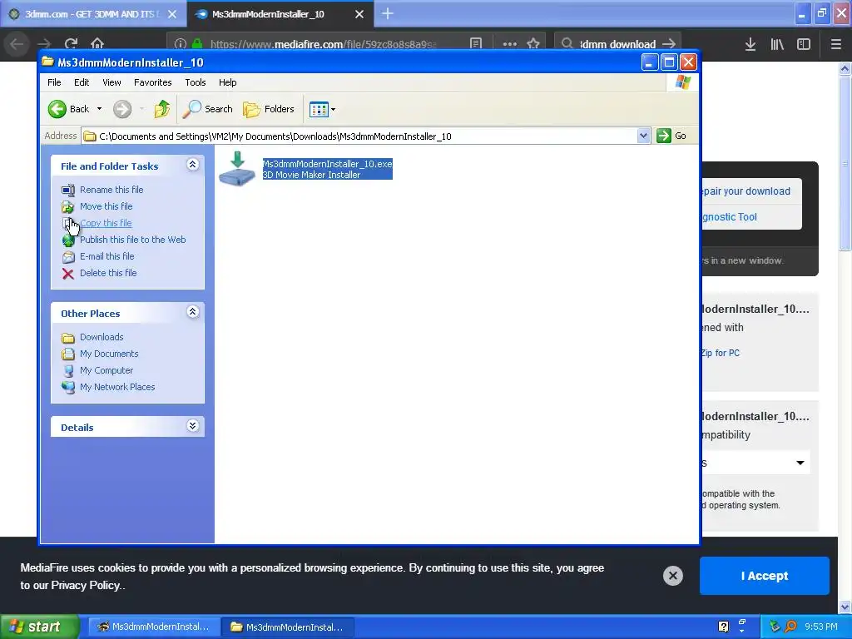The width and height of the screenshot is (852, 639).
Task: Close the Ms3dmmModernInstaller_10 browser tab
Action: pos(359,14)
